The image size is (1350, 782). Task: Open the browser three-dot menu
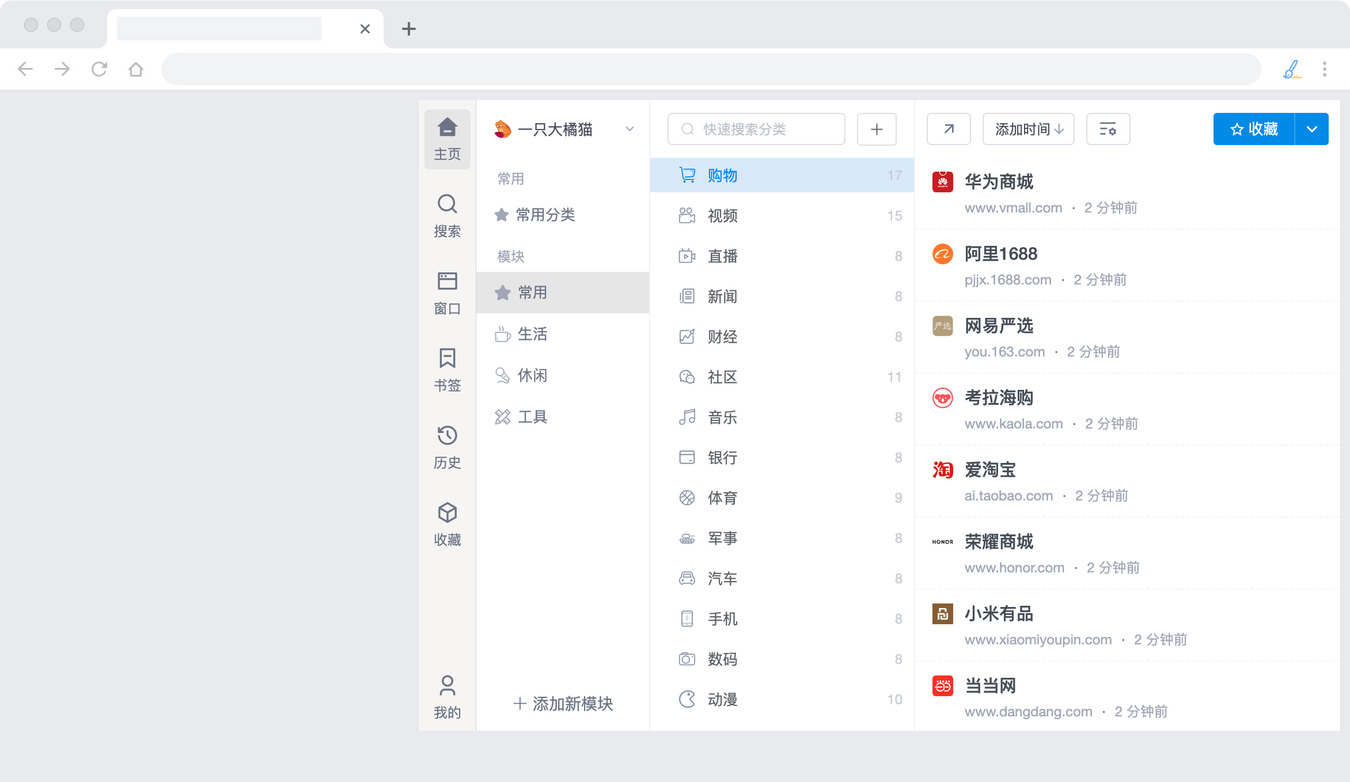(x=1325, y=69)
